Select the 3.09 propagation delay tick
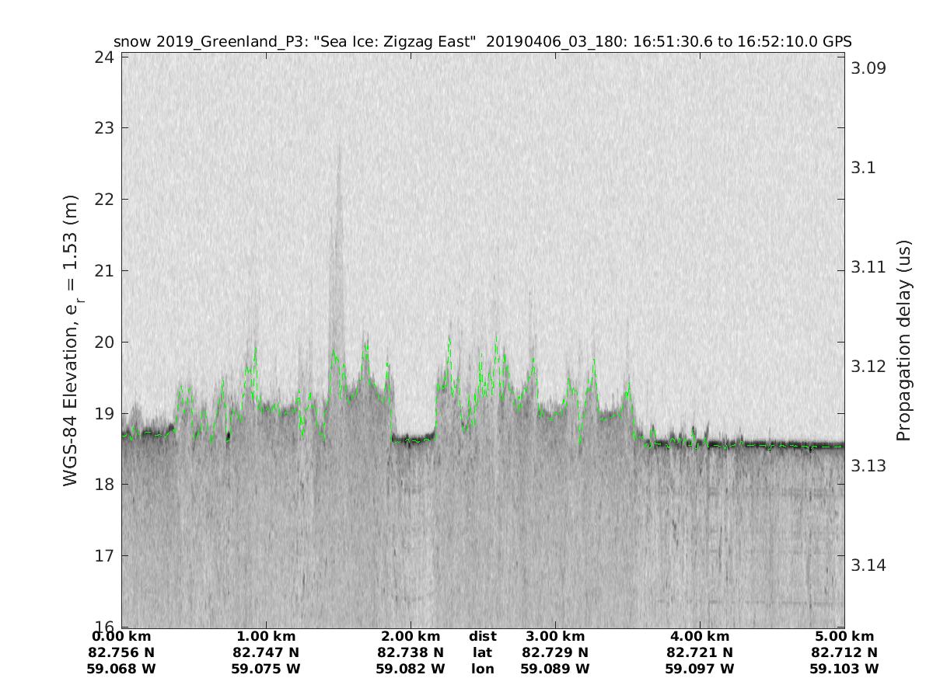 point(868,68)
